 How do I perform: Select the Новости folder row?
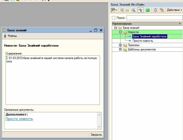pyautogui.click(x=147, y=32)
